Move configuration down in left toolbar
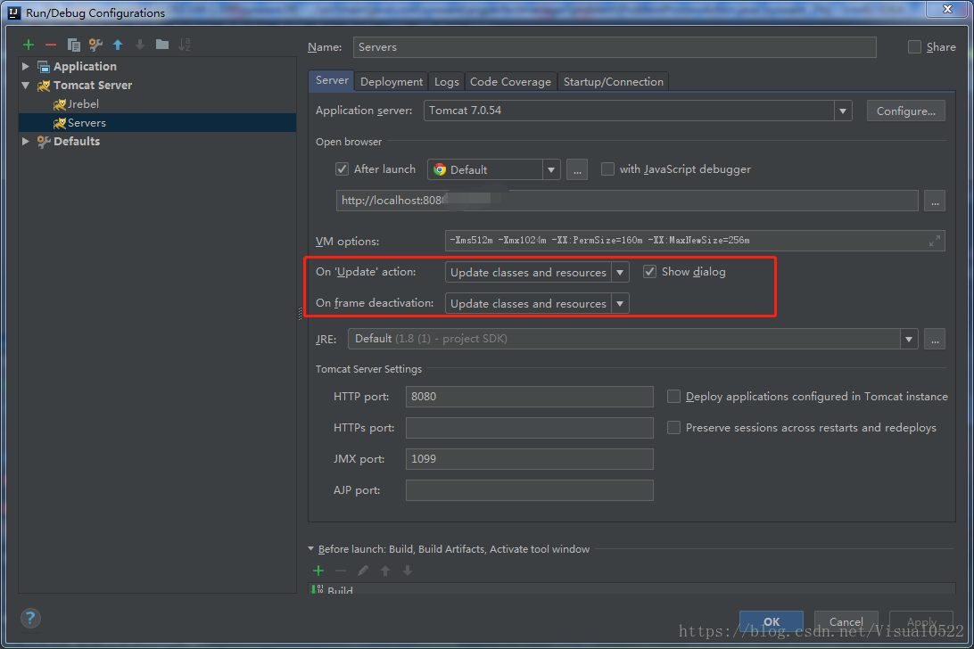This screenshot has height=649, width=974. [x=140, y=45]
